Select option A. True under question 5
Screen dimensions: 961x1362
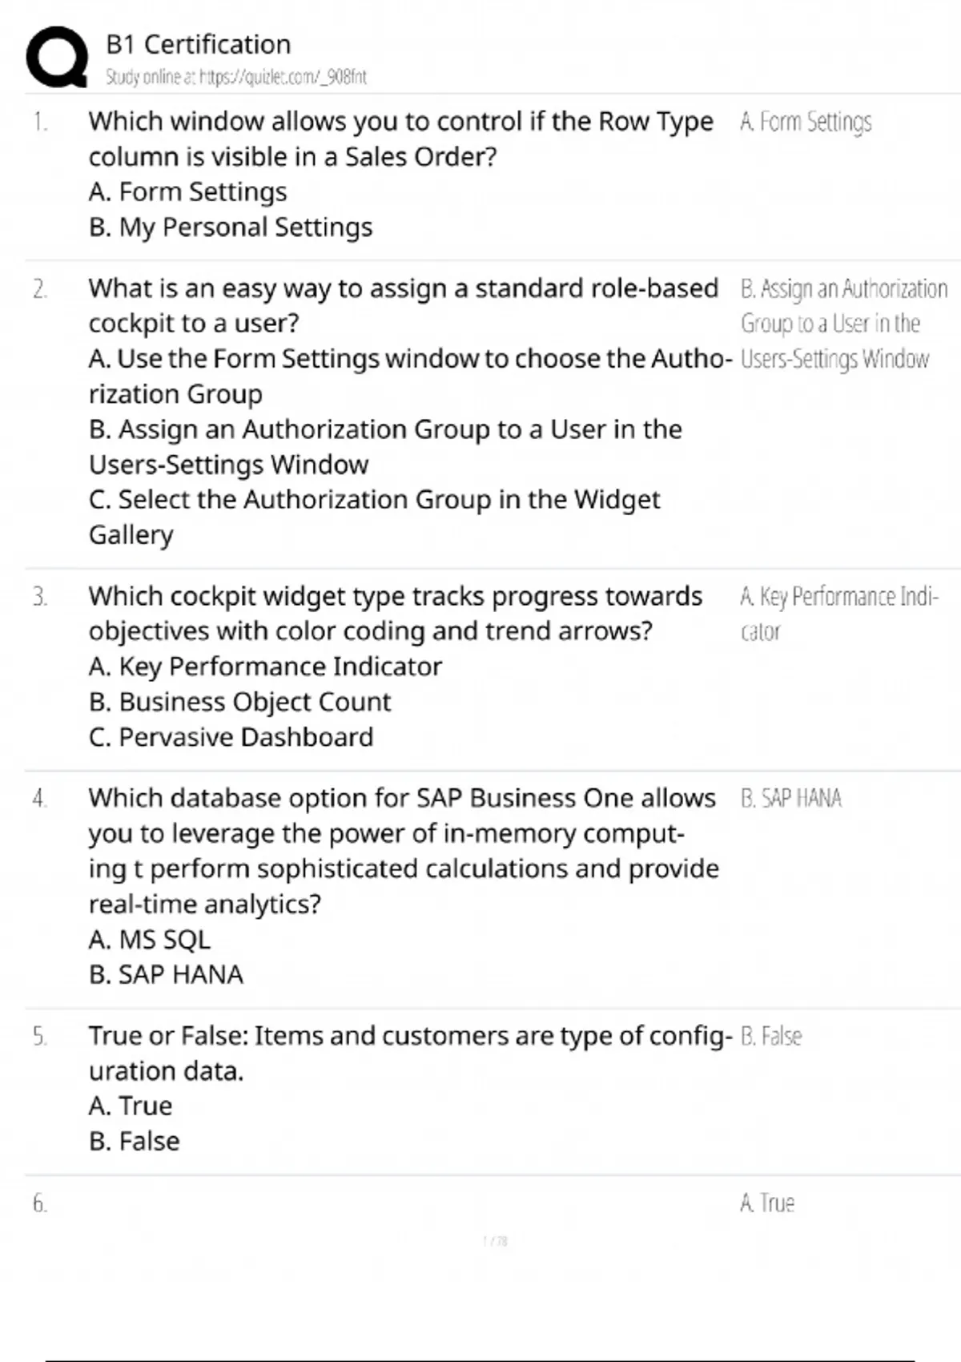tap(131, 1106)
